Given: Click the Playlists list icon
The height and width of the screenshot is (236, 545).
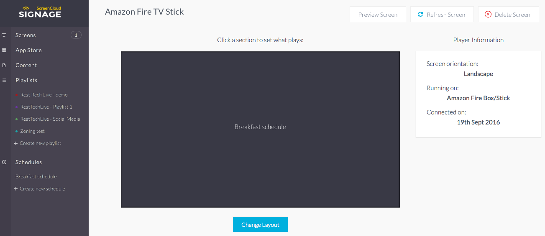Looking at the screenshot, I should coord(4,80).
